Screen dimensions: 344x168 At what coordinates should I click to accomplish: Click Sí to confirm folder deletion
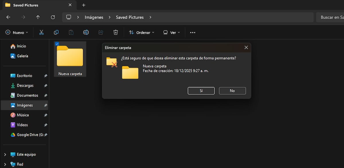201,91
